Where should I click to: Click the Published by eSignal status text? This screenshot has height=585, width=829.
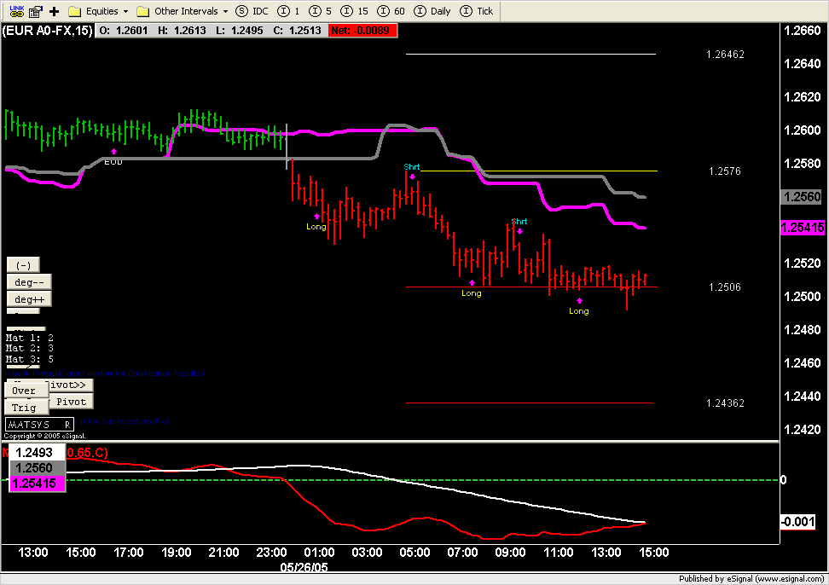751,579
